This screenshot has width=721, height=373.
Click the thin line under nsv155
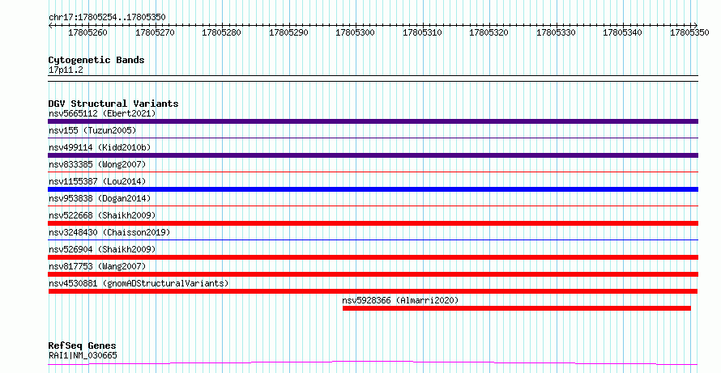tap(373, 138)
